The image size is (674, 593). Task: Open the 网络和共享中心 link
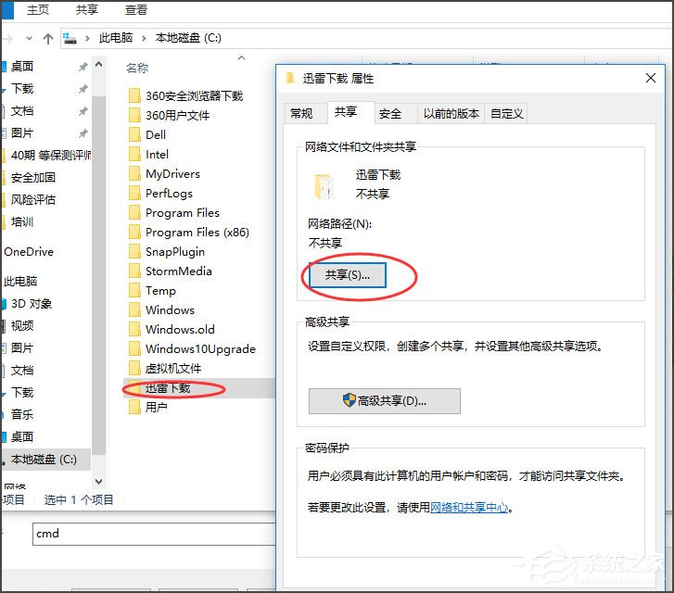point(469,508)
